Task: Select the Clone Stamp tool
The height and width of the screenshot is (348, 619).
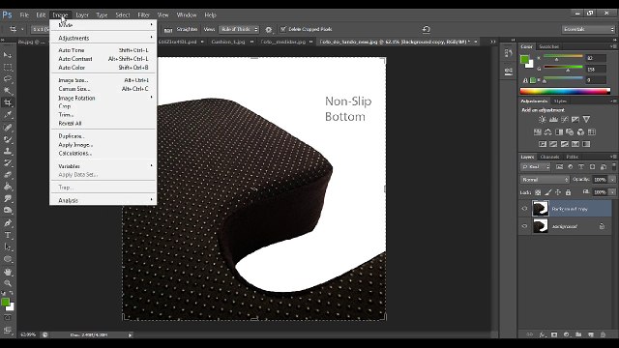Action: tap(8, 151)
